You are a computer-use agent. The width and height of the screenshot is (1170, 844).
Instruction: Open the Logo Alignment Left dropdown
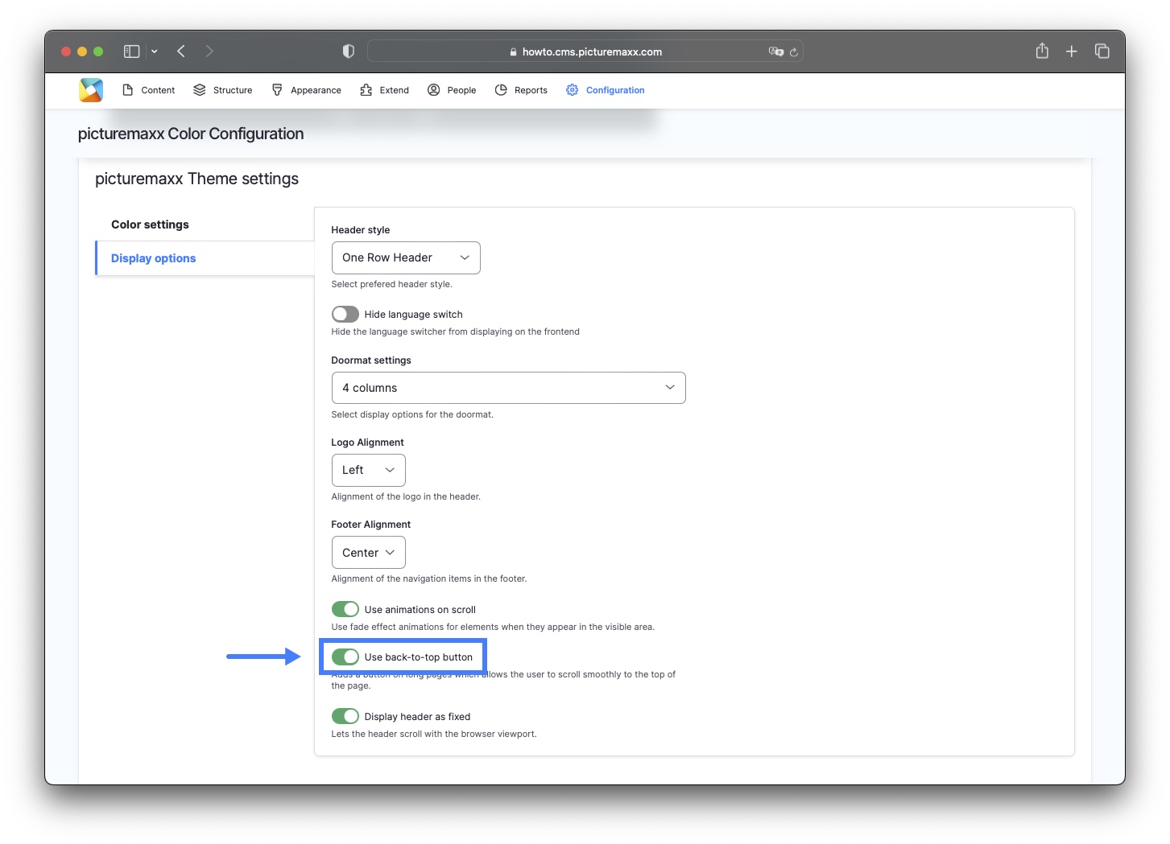pyautogui.click(x=368, y=470)
